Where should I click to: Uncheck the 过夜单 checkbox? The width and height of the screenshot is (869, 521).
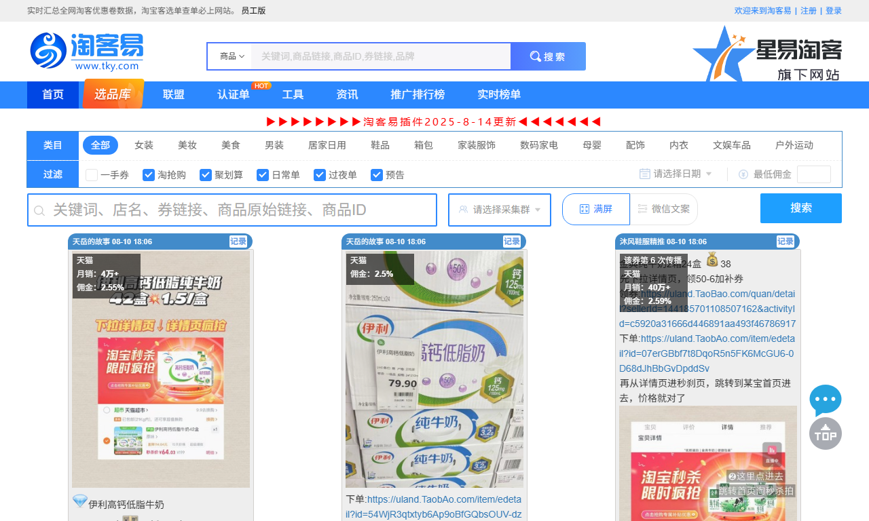(x=320, y=175)
